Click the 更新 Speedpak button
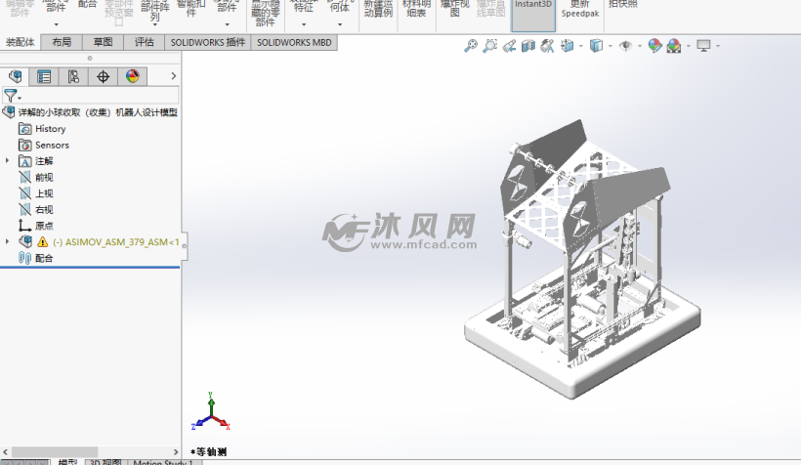This screenshot has height=465, width=801. point(580,10)
